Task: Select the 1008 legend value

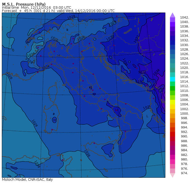Action: pos(184,95)
